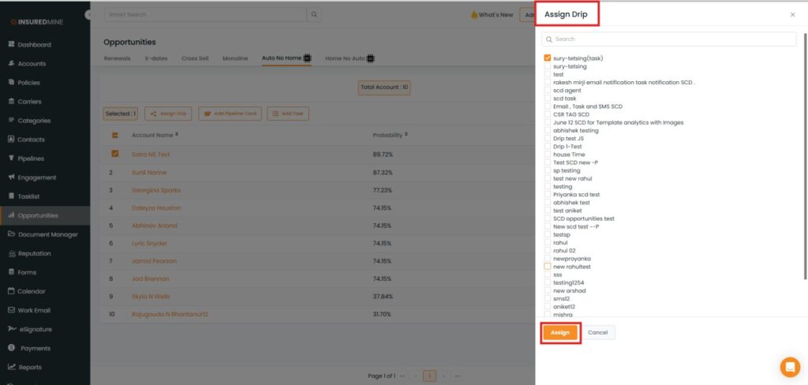Open the Renewals tab
The height and width of the screenshot is (385, 808).
[118, 58]
